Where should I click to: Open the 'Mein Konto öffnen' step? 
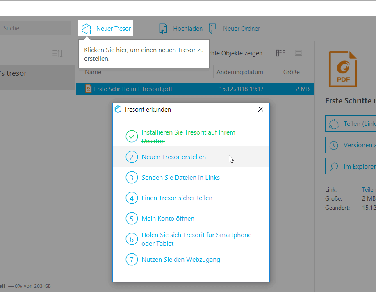pos(168,219)
